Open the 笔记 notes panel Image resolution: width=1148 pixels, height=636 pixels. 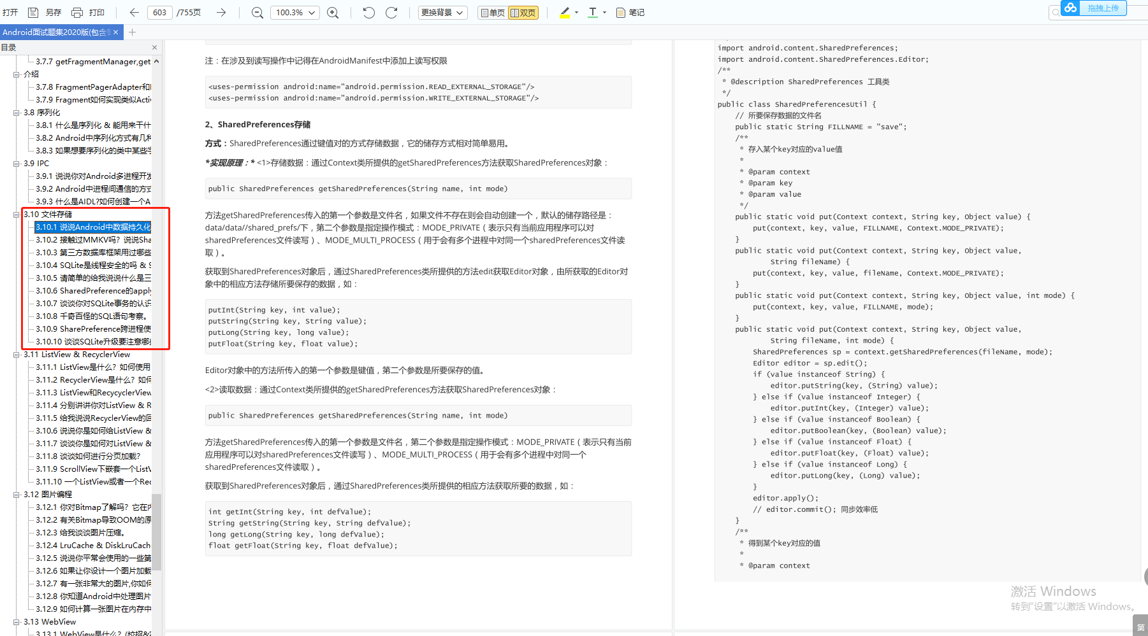pos(630,12)
